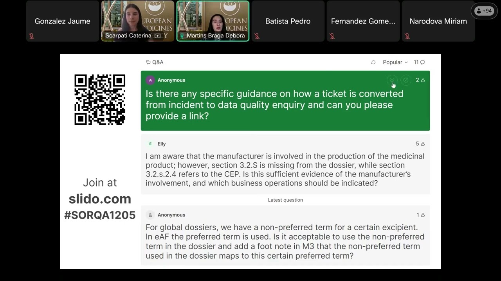Open the Popular sort dropdown
Viewport: 501px width, 281px height.
tap(395, 62)
